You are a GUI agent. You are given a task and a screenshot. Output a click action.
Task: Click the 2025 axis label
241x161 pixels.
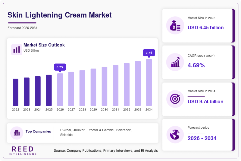coord(49,110)
